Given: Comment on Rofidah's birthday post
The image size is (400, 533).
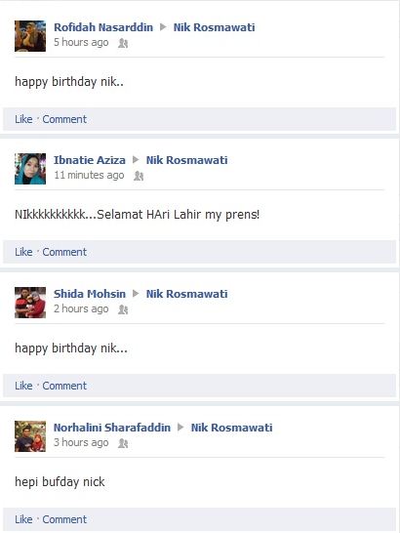Looking at the screenshot, I should (64, 119).
